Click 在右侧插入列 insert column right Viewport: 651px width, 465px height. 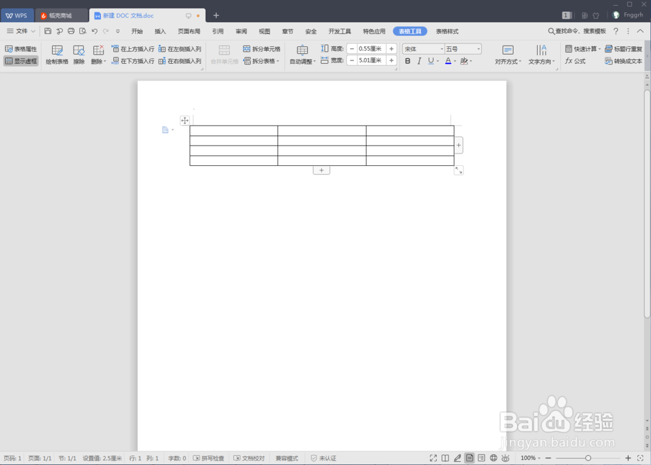[180, 61]
